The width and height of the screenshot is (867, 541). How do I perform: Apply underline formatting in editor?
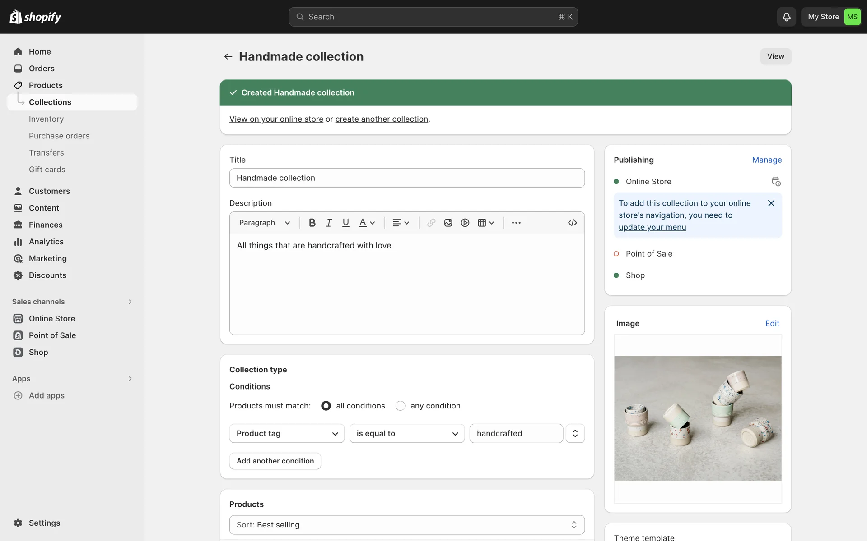(345, 223)
